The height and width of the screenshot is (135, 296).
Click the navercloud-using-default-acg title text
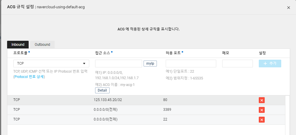(61, 7)
